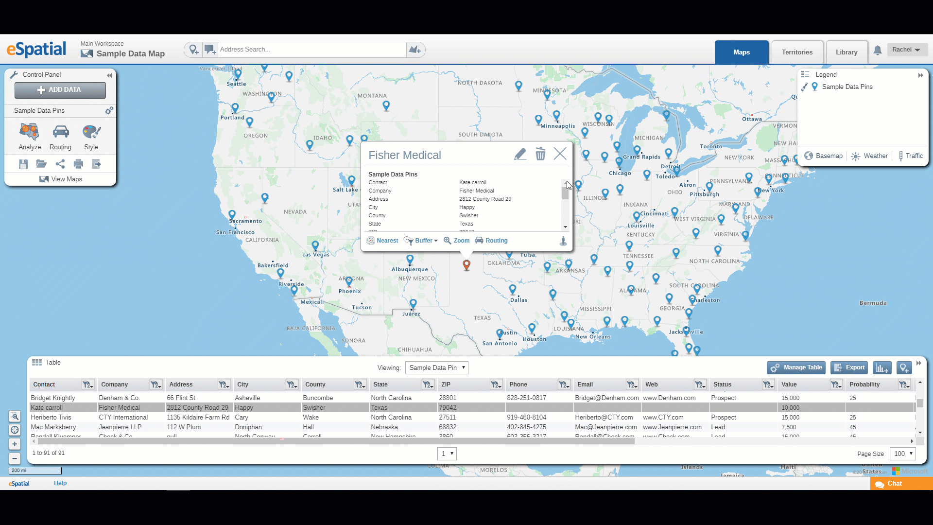This screenshot has width=933, height=525.
Task: Click the add annotation icon beside address search
Action: click(x=210, y=50)
